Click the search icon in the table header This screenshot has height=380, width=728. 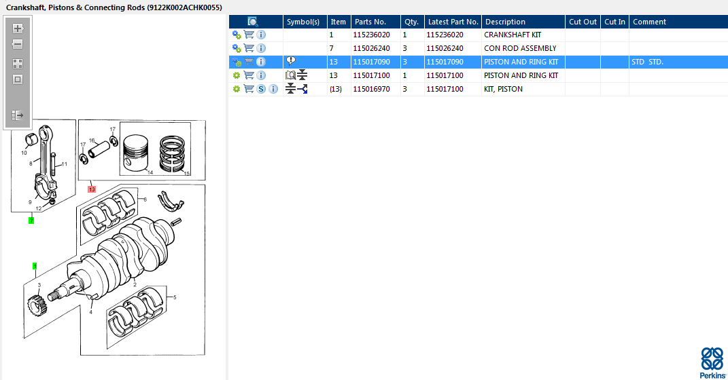(253, 22)
